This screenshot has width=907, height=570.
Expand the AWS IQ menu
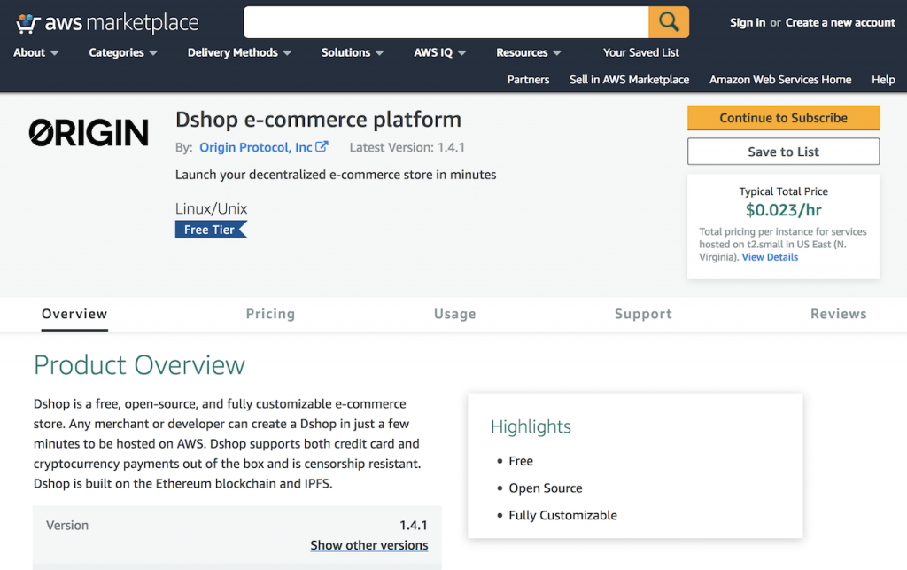tap(440, 52)
